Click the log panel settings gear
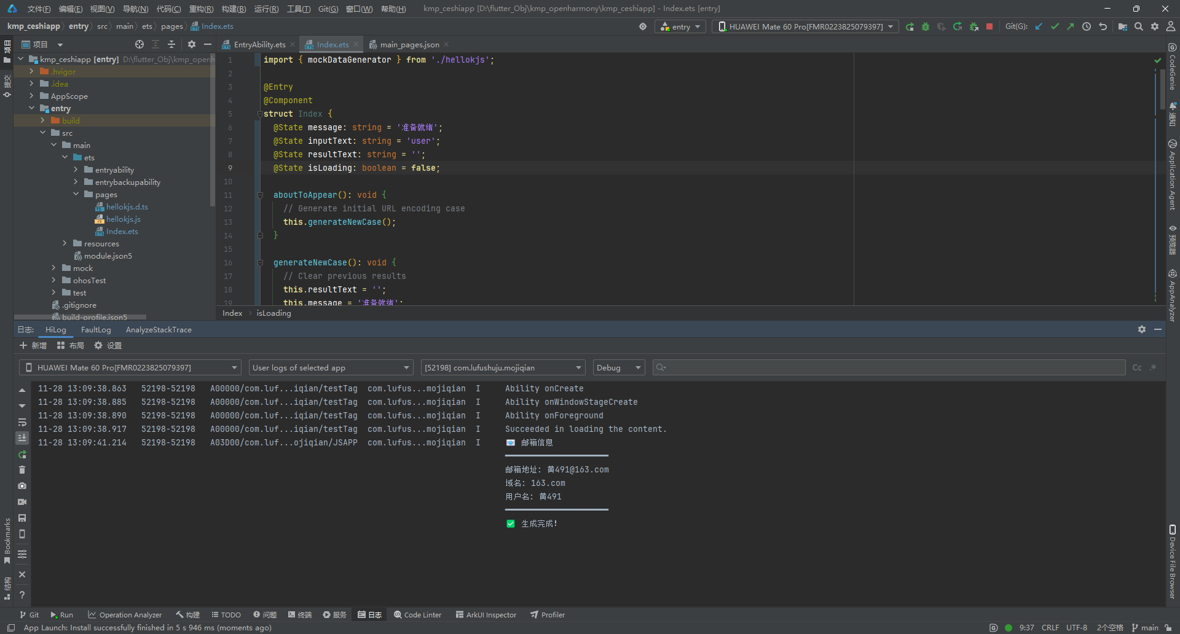 pyautogui.click(x=1142, y=329)
